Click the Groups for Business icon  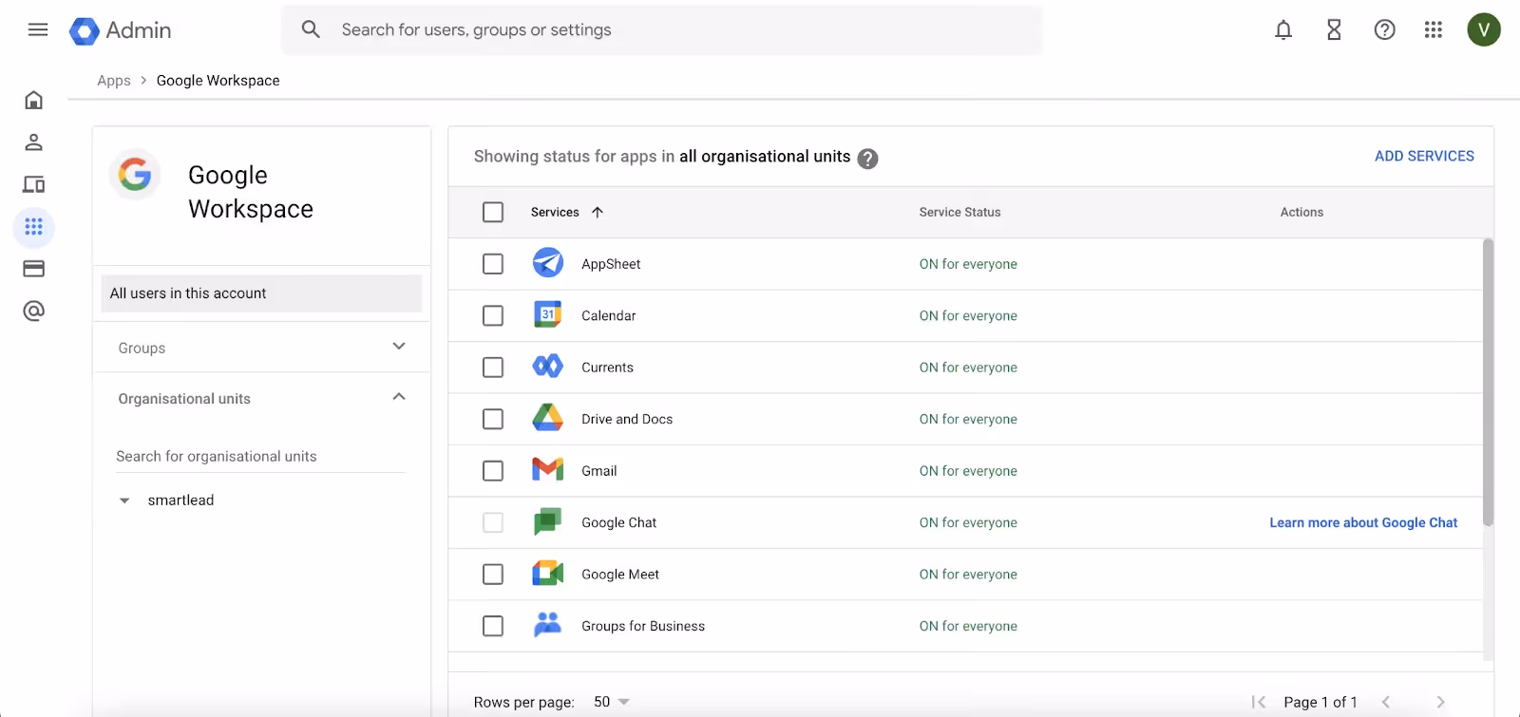click(548, 624)
